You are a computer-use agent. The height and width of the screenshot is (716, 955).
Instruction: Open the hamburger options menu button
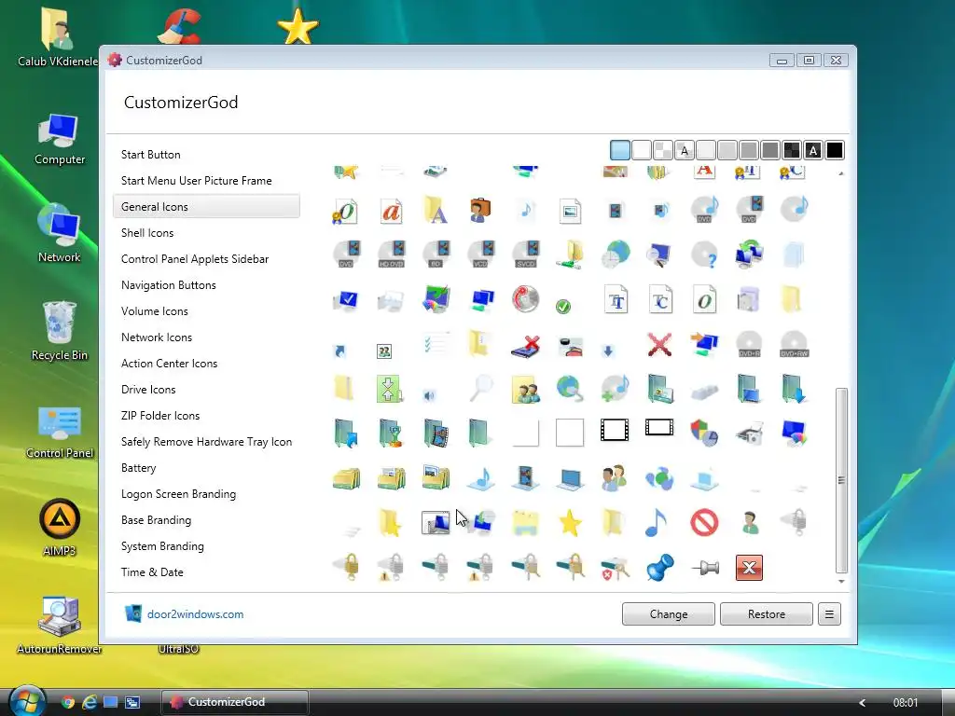coord(829,614)
